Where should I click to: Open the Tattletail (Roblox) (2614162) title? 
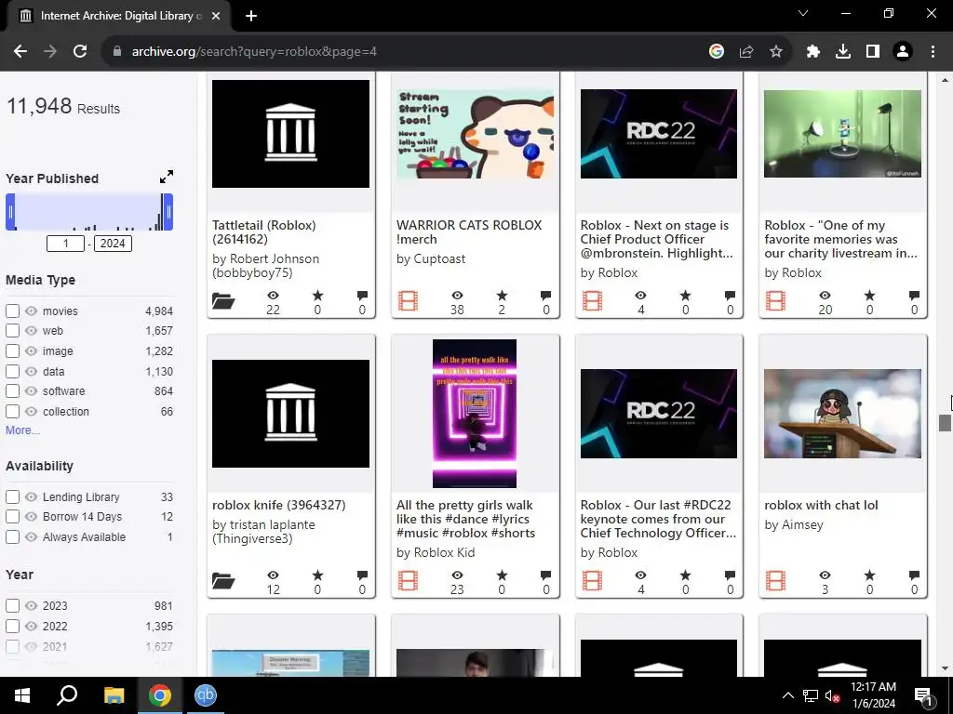tap(263, 231)
